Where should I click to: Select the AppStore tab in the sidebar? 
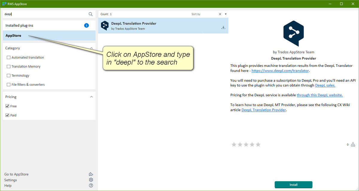click(x=13, y=35)
